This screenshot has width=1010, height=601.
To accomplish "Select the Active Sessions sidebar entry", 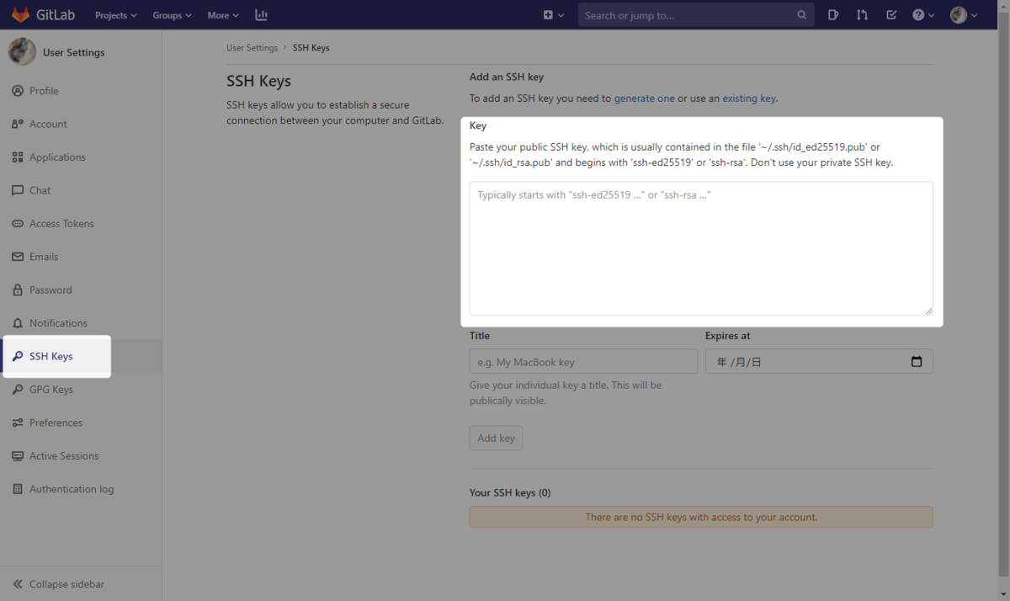I will tap(62, 455).
